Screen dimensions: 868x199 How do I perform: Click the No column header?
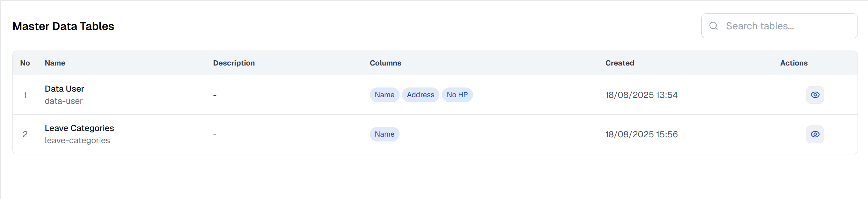coord(25,63)
